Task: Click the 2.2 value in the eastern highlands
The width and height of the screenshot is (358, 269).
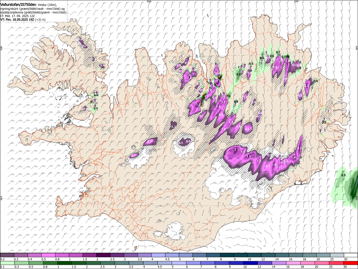Action: pos(307,85)
